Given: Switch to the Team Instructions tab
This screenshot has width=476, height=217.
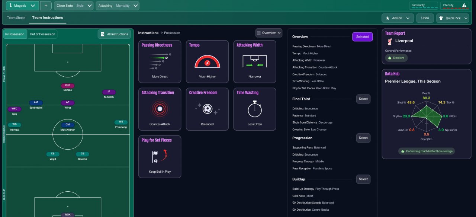Looking at the screenshot, I should (x=48, y=17).
